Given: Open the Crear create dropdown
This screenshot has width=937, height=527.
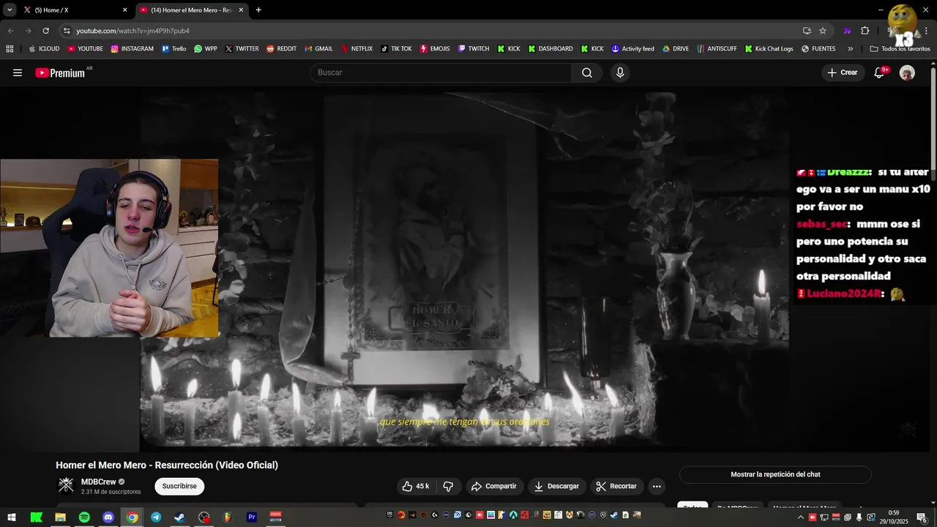Looking at the screenshot, I should click(843, 72).
